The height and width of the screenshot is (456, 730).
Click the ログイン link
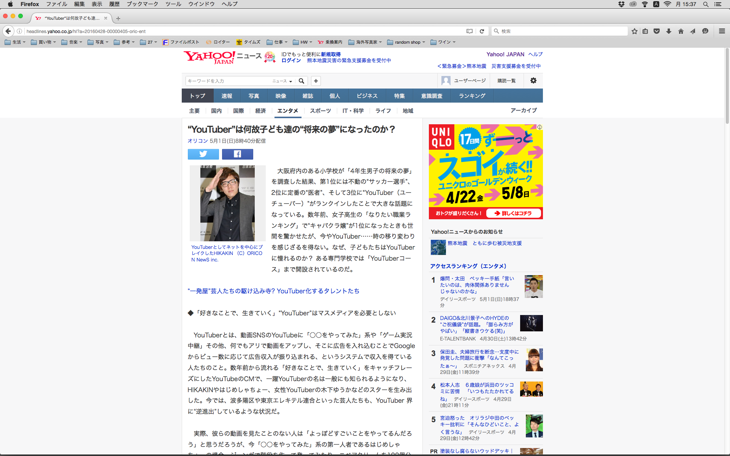click(291, 60)
